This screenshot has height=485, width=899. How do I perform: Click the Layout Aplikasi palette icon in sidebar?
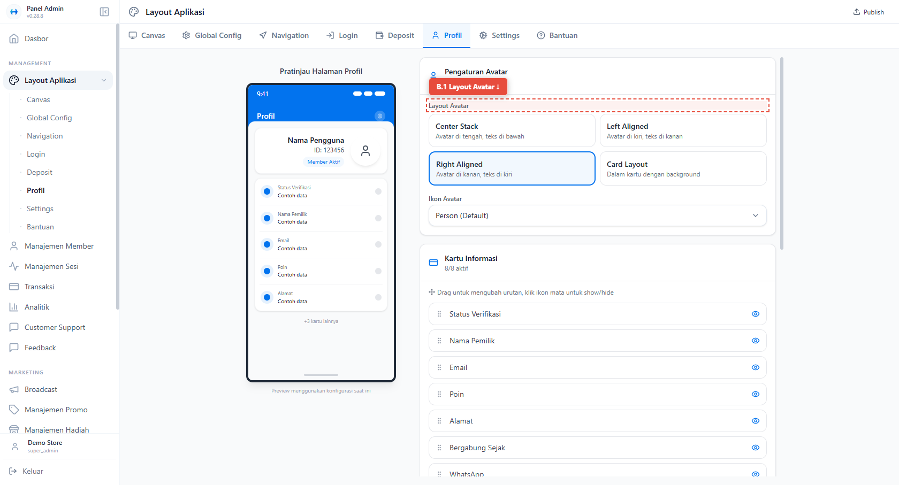point(14,80)
